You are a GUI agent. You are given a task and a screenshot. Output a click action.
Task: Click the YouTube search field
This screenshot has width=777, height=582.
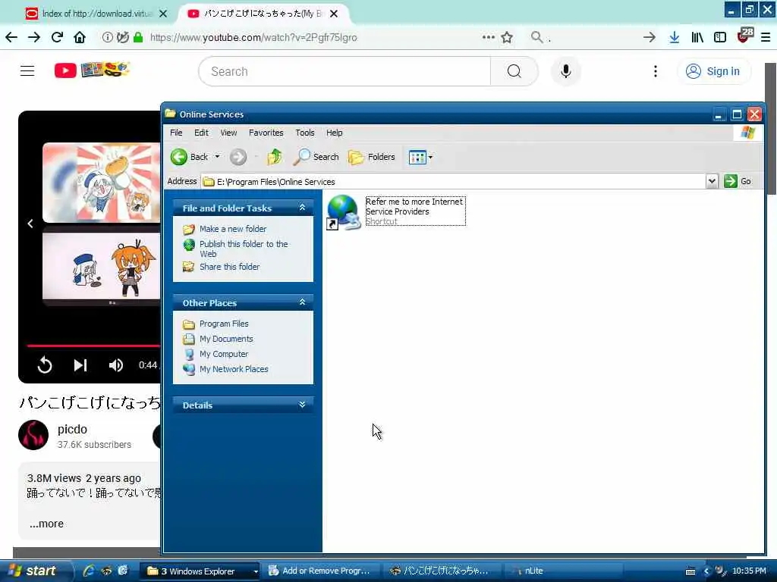tap(344, 71)
